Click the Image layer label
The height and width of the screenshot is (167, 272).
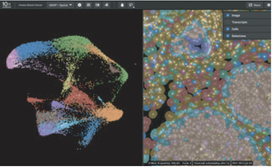[236, 16]
